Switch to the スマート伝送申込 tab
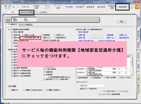Image resolution: width=141 pixels, height=104 pixels. point(41,12)
